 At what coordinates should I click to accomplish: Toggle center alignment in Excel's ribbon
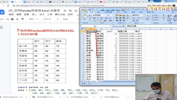tap(120, 18)
